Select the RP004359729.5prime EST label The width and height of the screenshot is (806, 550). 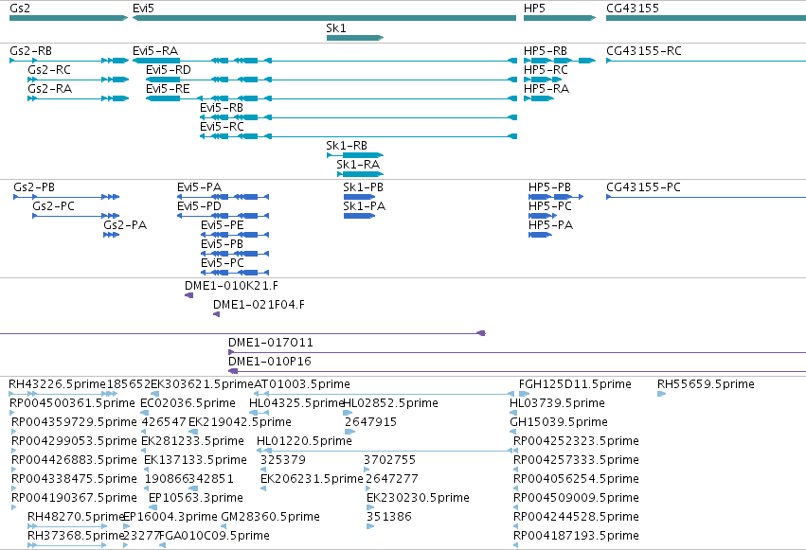74,423
